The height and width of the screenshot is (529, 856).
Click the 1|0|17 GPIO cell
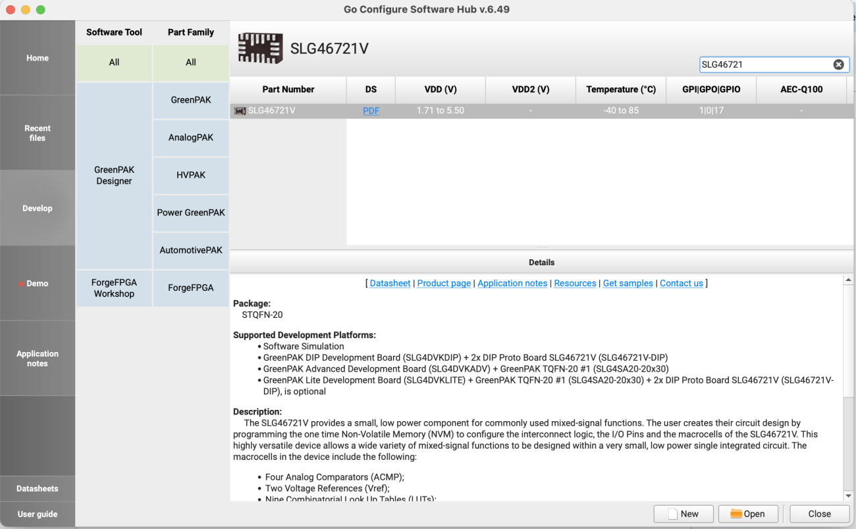point(711,111)
